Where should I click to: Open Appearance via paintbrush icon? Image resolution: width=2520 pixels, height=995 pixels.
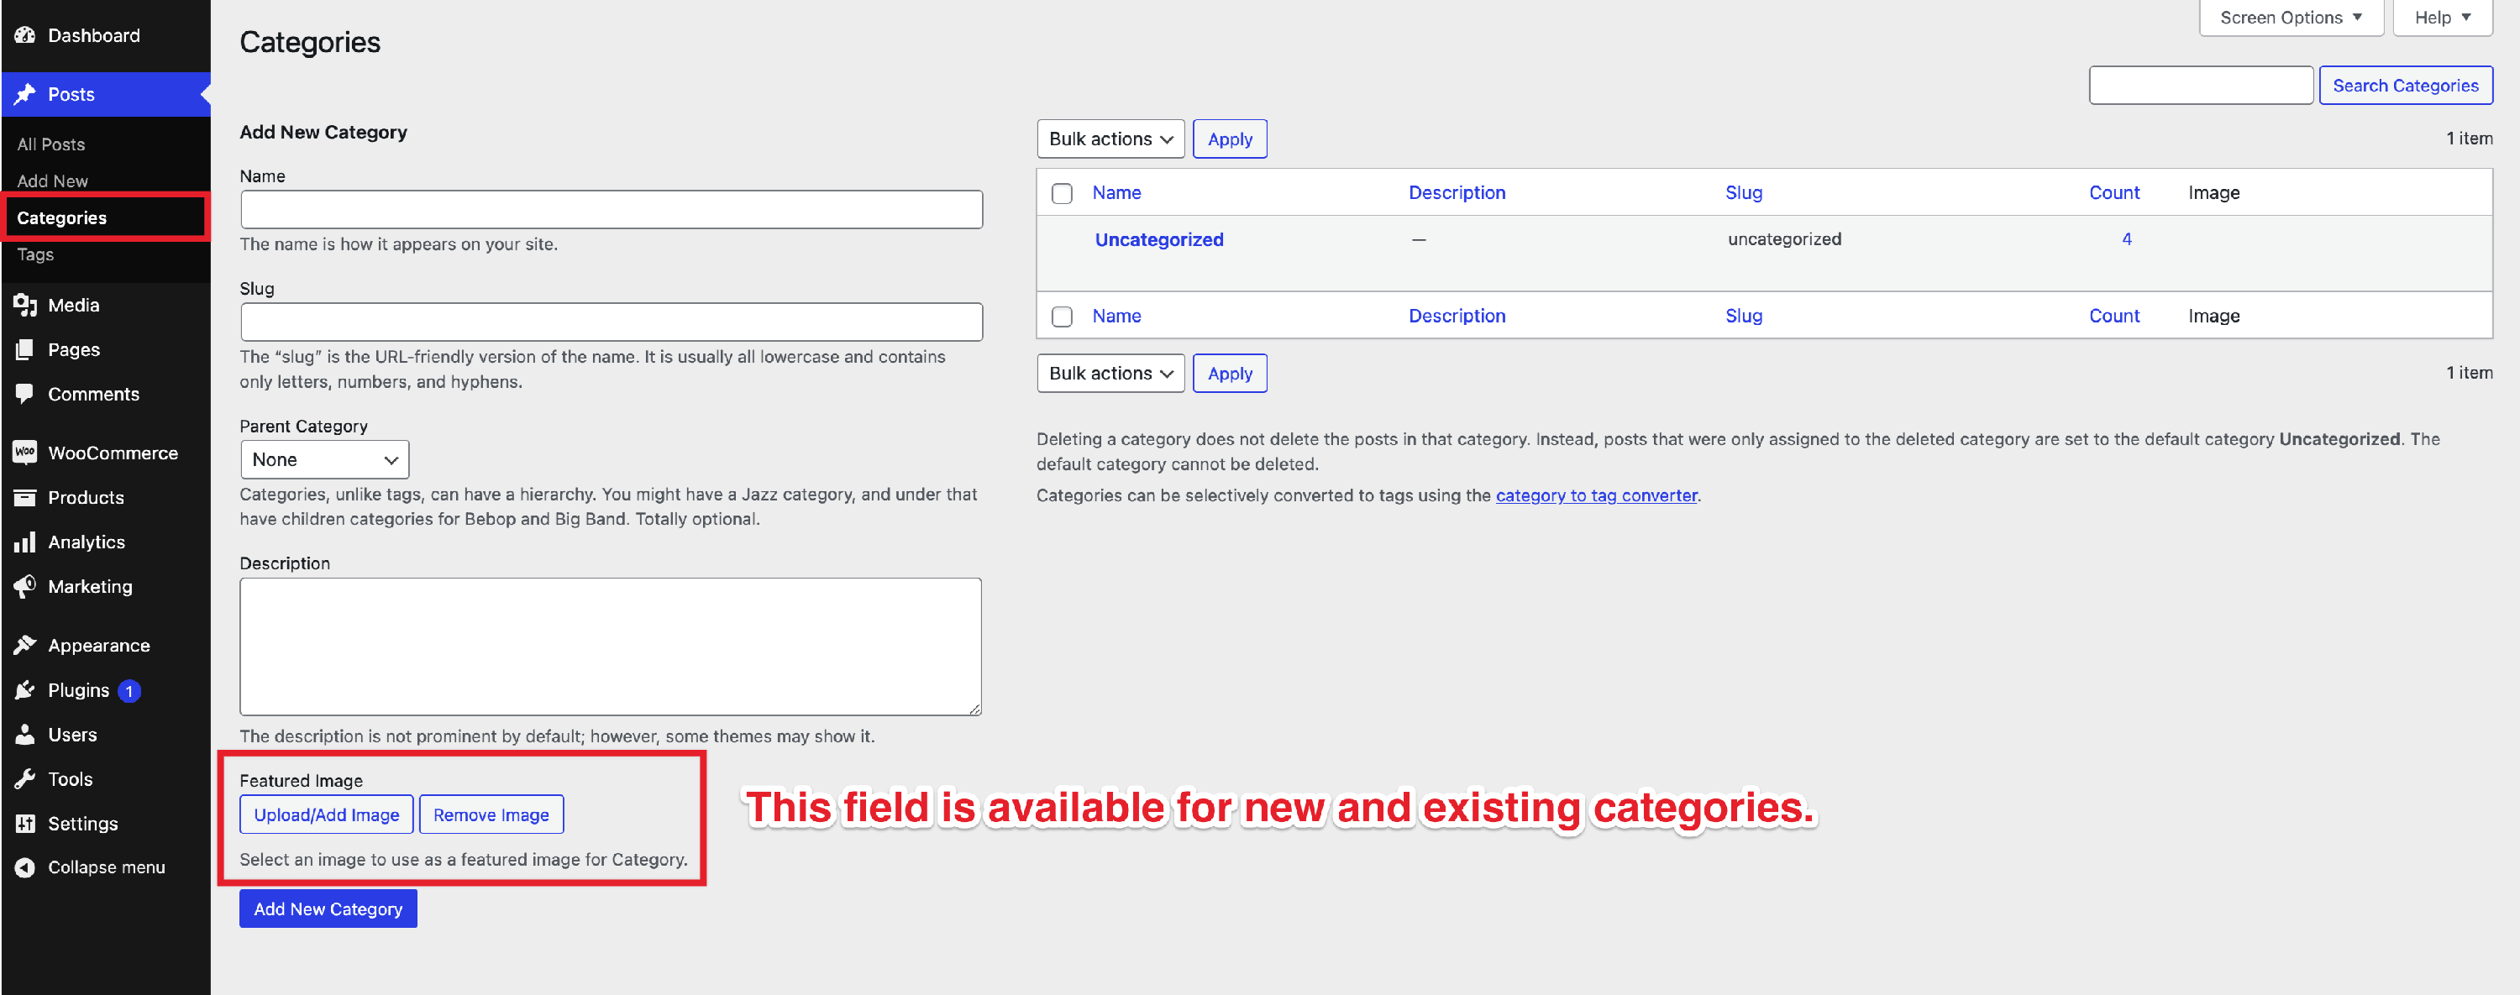(x=24, y=645)
